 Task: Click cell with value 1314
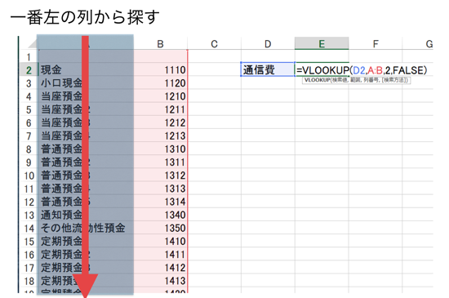160,201
